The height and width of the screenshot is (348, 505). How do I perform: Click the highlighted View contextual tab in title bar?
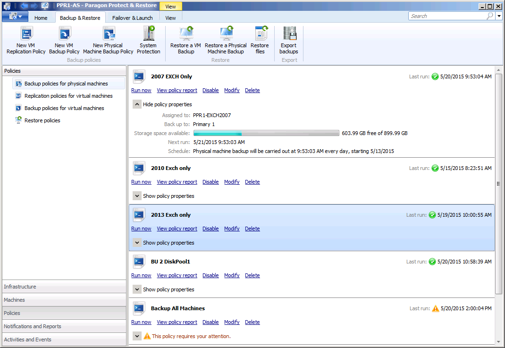[171, 7]
